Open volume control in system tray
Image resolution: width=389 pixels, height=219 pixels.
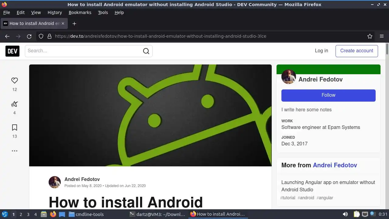coord(345,214)
